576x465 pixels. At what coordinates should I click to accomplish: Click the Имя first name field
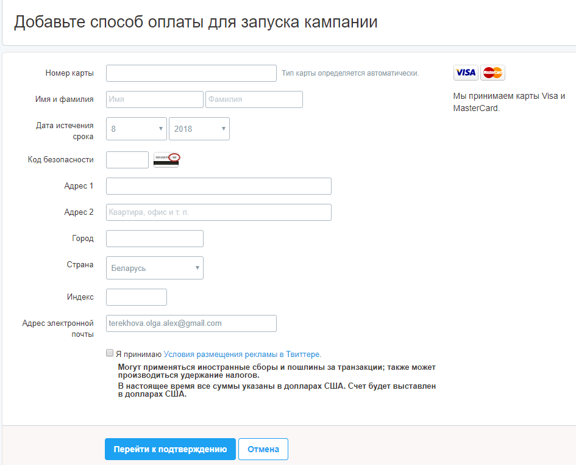tap(155, 99)
